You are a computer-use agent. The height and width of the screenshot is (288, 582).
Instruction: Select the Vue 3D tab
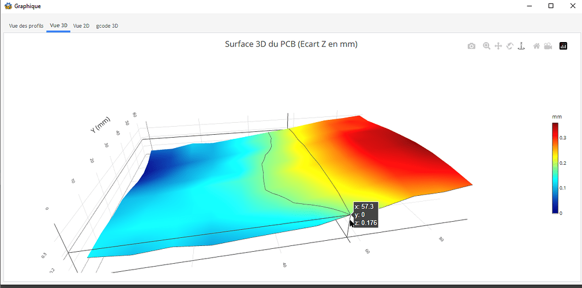tap(59, 25)
